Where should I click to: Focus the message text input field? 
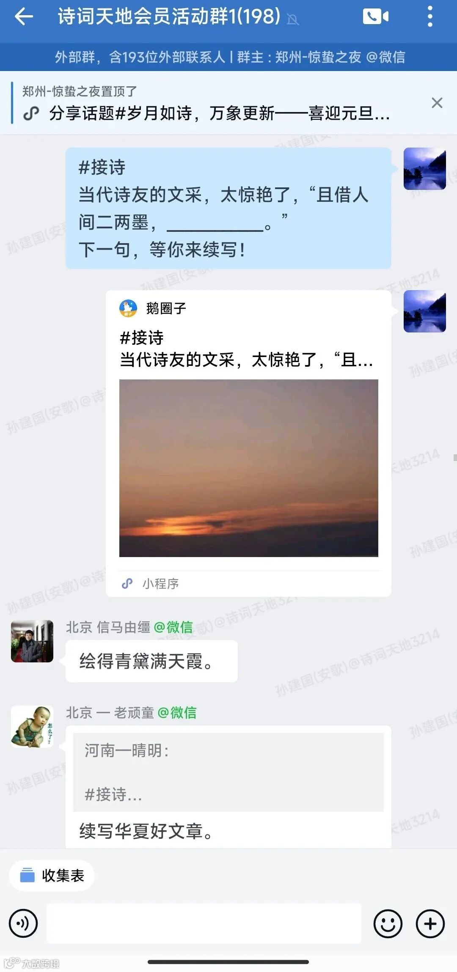click(204, 923)
